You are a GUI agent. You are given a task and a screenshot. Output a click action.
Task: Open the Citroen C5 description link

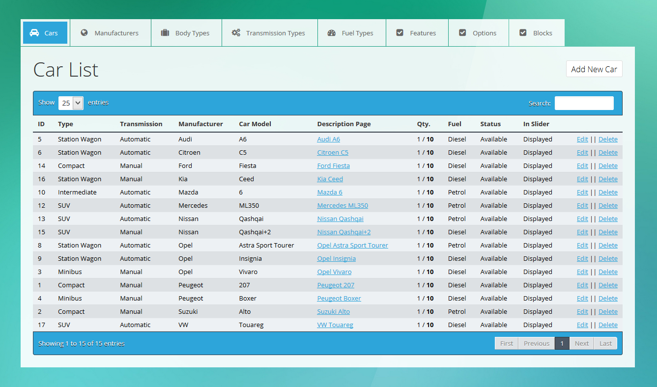click(333, 152)
